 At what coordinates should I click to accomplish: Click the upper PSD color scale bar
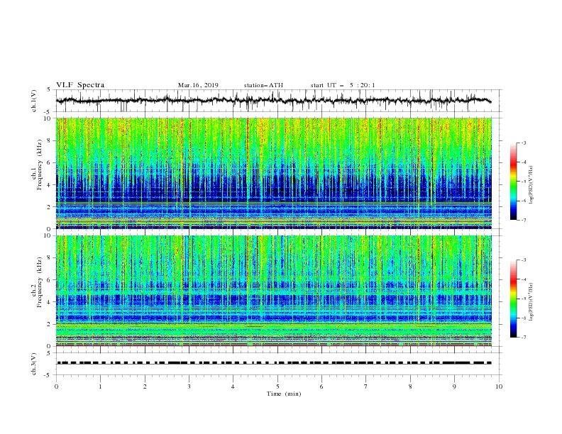[x=513, y=182]
